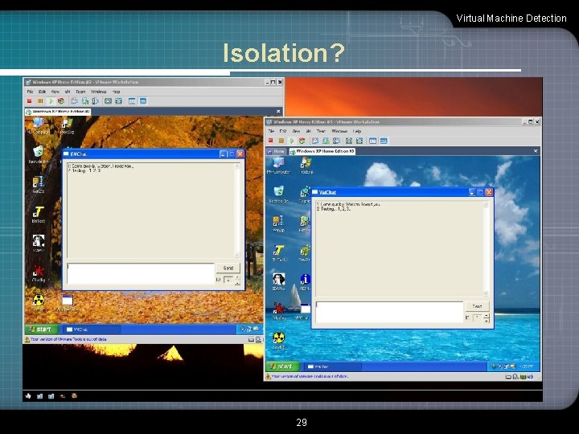Open the VM menu in the #2 window
The width and height of the screenshot is (579, 434).
coord(68,92)
